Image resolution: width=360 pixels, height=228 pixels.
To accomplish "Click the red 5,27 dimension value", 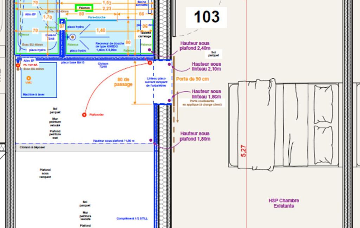I will point(244,151).
